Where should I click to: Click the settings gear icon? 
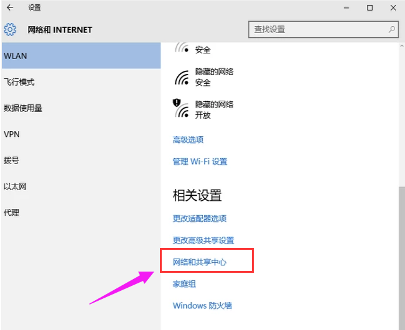10,29
